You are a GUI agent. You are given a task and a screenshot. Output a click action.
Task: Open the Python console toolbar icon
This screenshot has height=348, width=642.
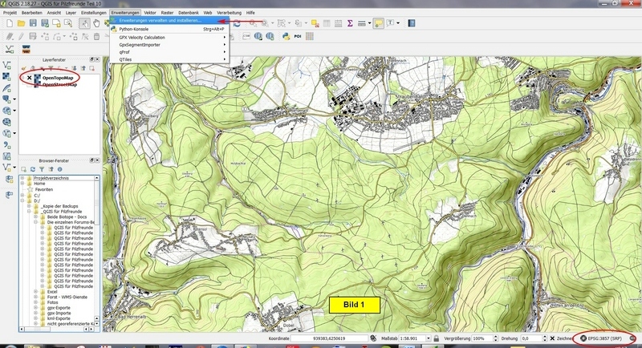[x=285, y=36]
